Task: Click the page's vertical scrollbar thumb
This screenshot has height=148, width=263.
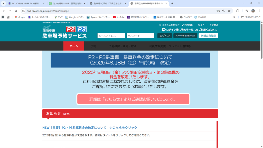Action: click(x=261, y=41)
